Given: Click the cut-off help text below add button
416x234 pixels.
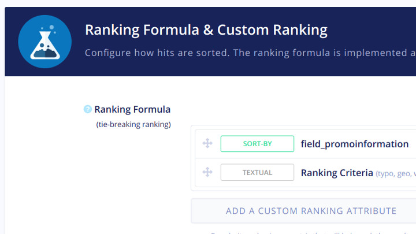Looking at the screenshot, I should [x=313, y=233].
